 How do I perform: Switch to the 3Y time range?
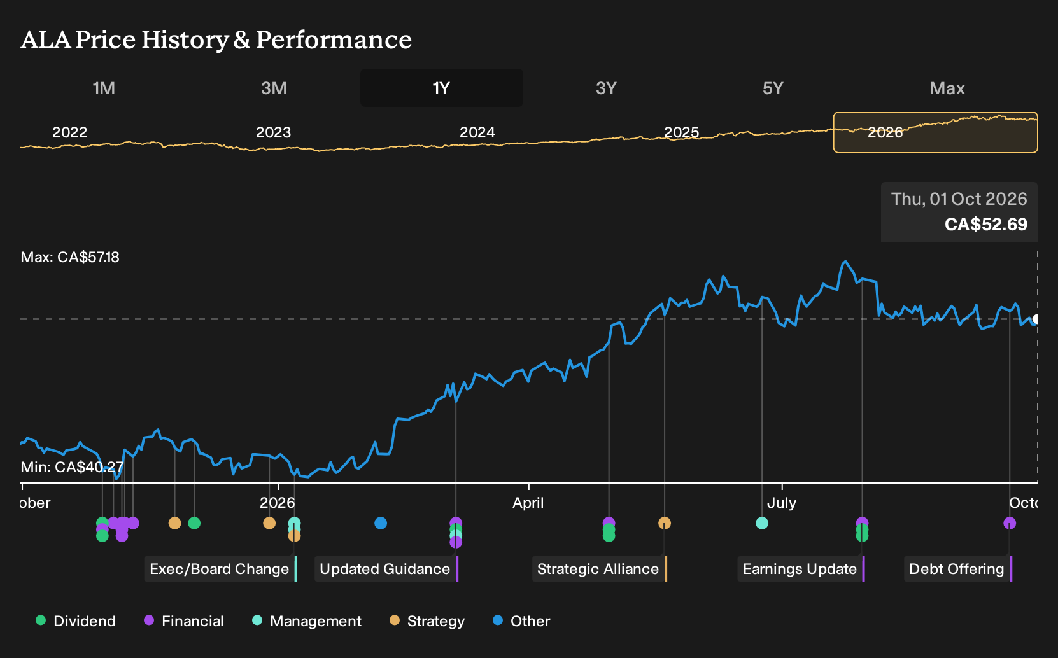coord(606,88)
